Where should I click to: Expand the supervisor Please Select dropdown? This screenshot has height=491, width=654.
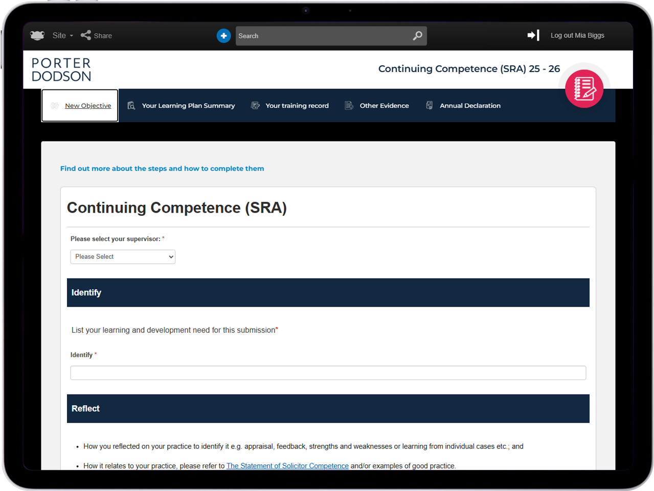coord(123,256)
